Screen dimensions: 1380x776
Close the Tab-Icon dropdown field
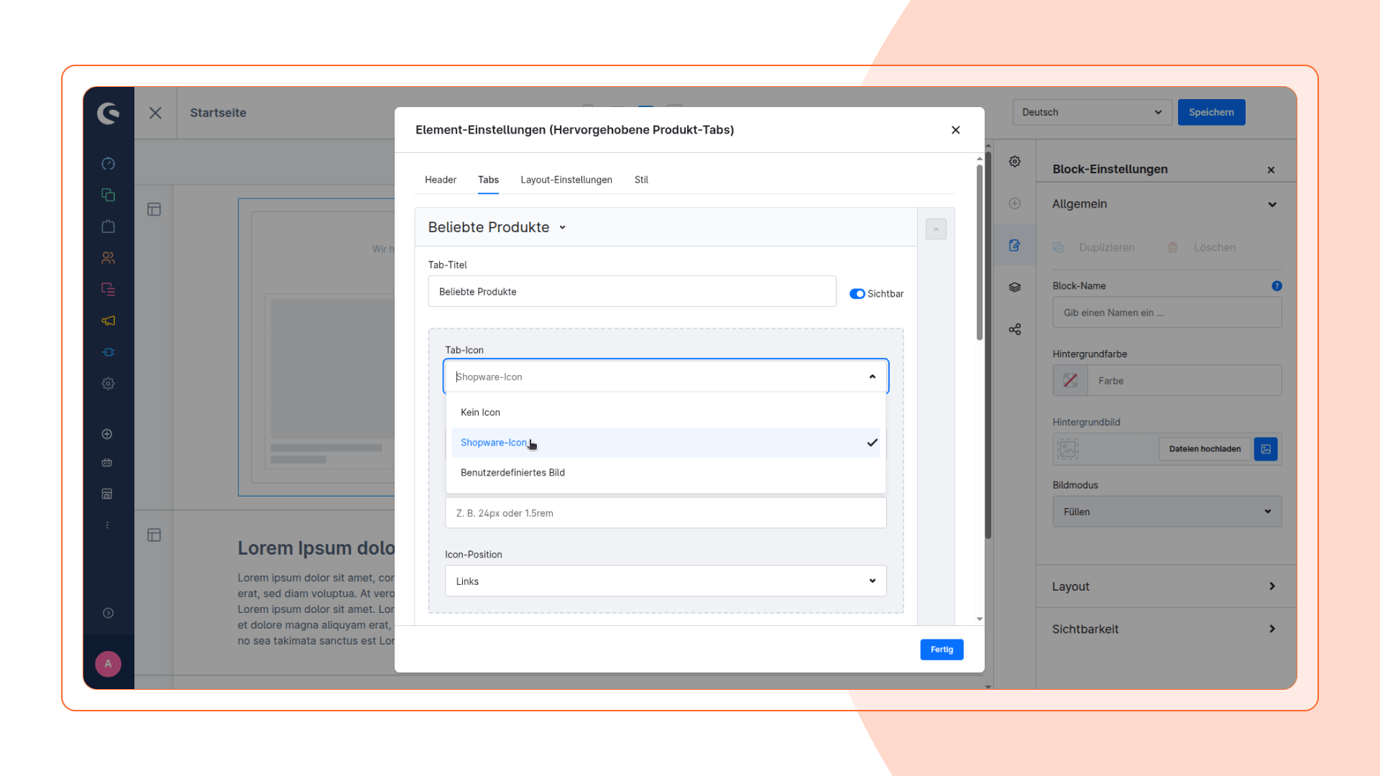coord(666,377)
